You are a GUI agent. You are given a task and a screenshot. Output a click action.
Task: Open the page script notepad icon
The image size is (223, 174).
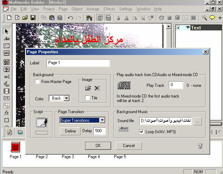42,122
